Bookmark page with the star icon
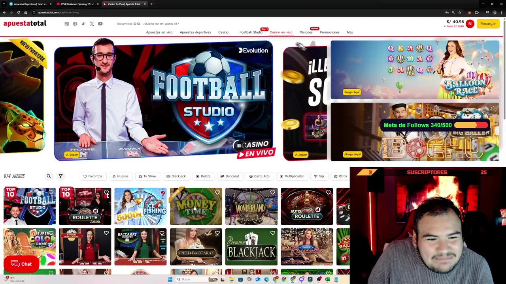 [x=459, y=12]
